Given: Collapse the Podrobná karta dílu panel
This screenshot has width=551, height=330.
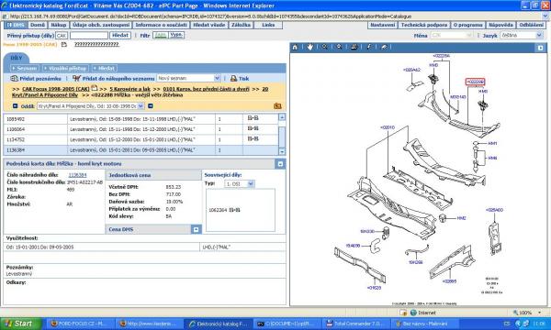Looking at the screenshot, I should click(280, 164).
